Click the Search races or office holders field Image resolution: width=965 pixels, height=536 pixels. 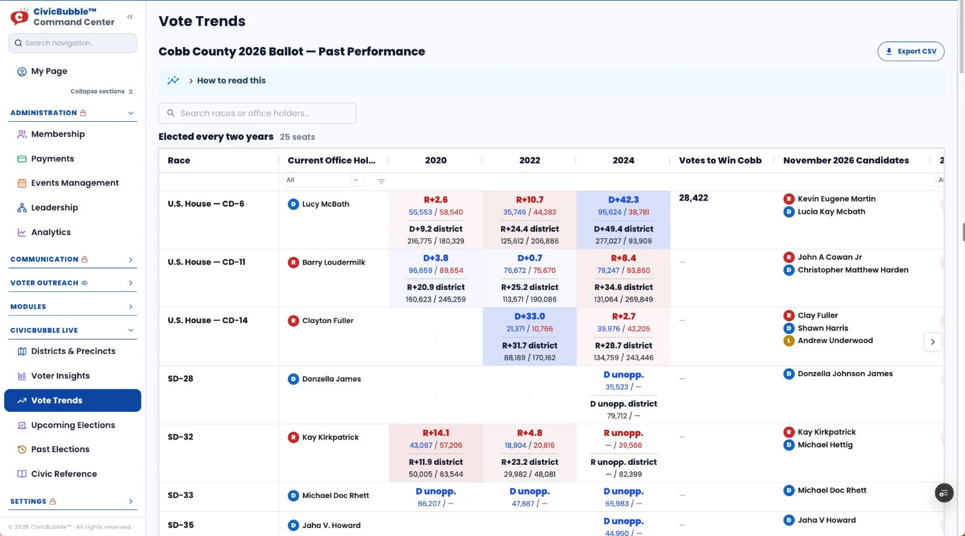[x=258, y=113]
